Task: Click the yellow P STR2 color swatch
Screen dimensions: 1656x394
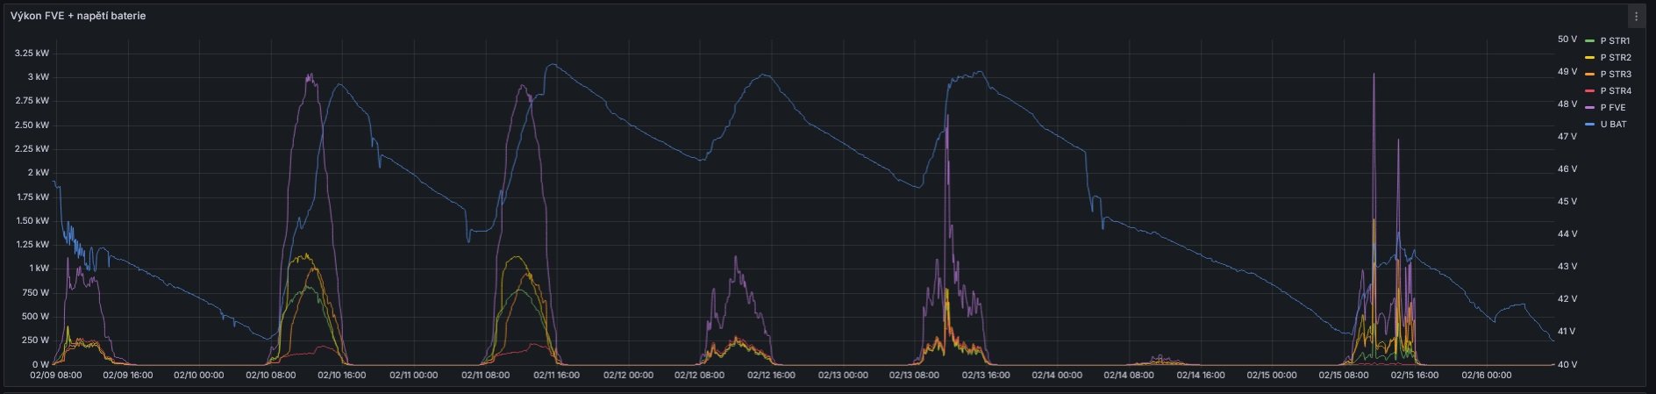Action: point(1589,57)
